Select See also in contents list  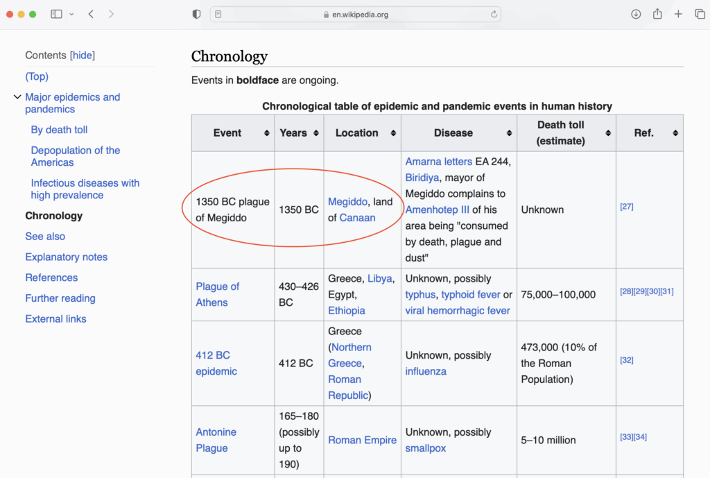click(x=45, y=237)
